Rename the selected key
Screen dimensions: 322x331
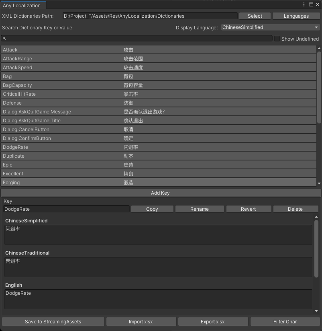point(200,209)
